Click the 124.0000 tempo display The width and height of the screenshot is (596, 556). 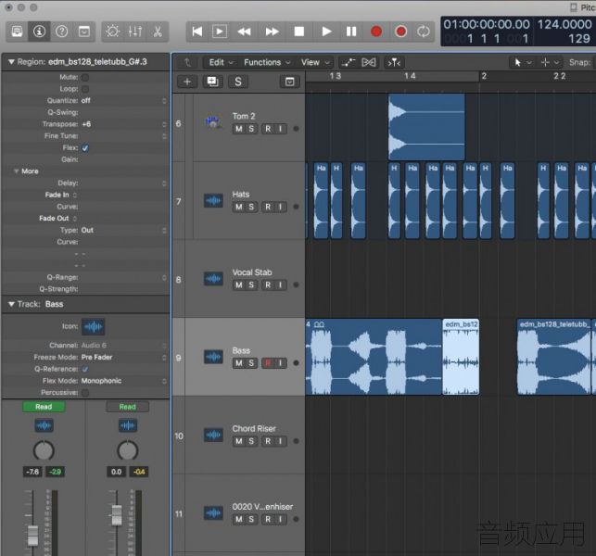click(564, 24)
